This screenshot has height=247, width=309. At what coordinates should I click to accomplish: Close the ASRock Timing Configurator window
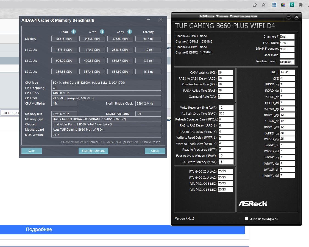pos(296,17)
